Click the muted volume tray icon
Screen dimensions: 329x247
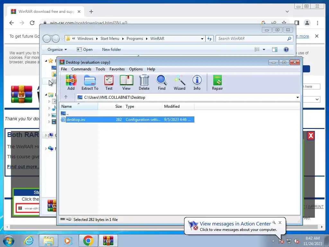297,241
